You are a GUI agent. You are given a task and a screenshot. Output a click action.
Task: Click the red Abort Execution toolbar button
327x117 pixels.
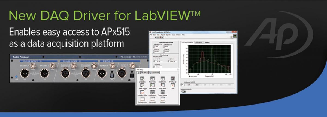(161, 37)
